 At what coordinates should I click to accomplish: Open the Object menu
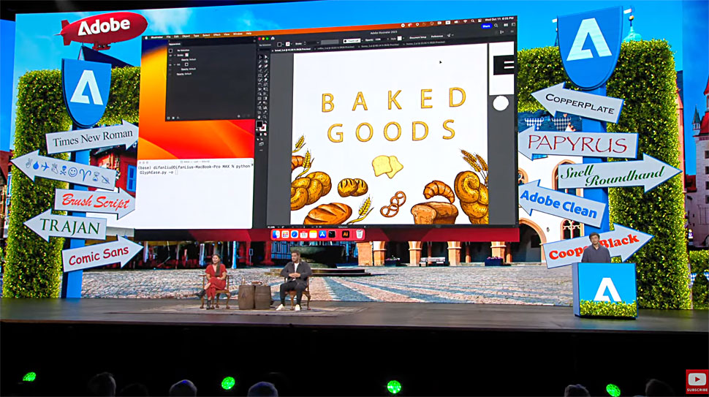[x=186, y=36]
